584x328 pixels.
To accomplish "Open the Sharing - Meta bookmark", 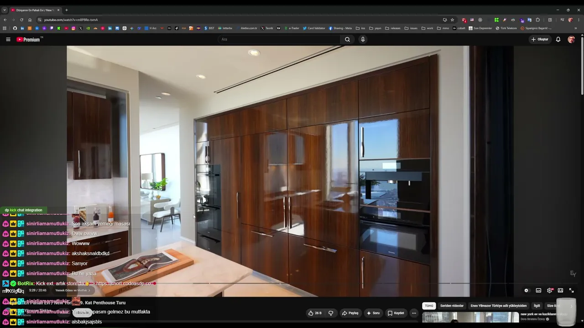I will 340,28.
